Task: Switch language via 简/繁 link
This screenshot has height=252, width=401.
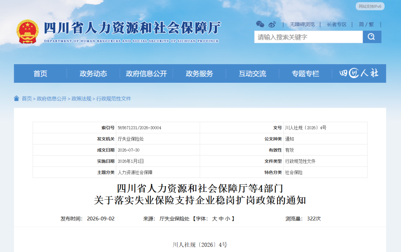Action: 366,24
